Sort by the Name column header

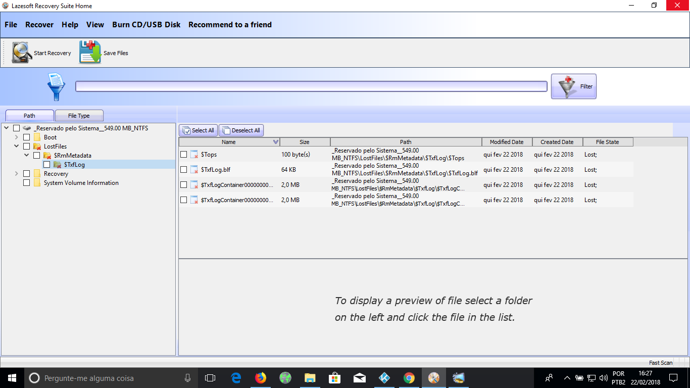229,142
